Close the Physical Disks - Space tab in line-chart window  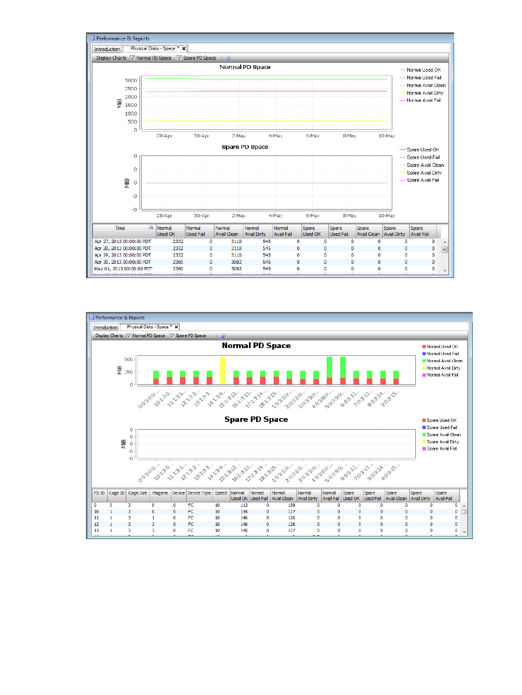tap(184, 49)
